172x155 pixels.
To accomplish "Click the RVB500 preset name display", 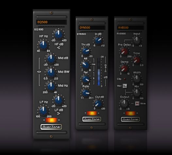I will coord(130,28).
